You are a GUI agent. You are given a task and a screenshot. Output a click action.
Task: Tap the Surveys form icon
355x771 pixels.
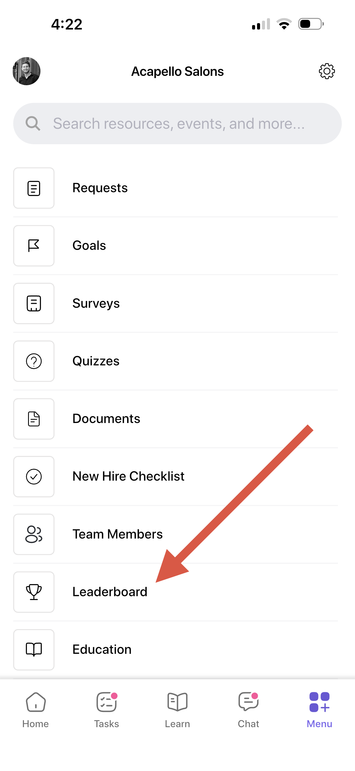pos(34,304)
